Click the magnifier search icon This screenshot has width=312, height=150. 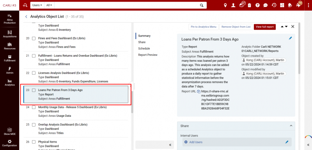202,5
